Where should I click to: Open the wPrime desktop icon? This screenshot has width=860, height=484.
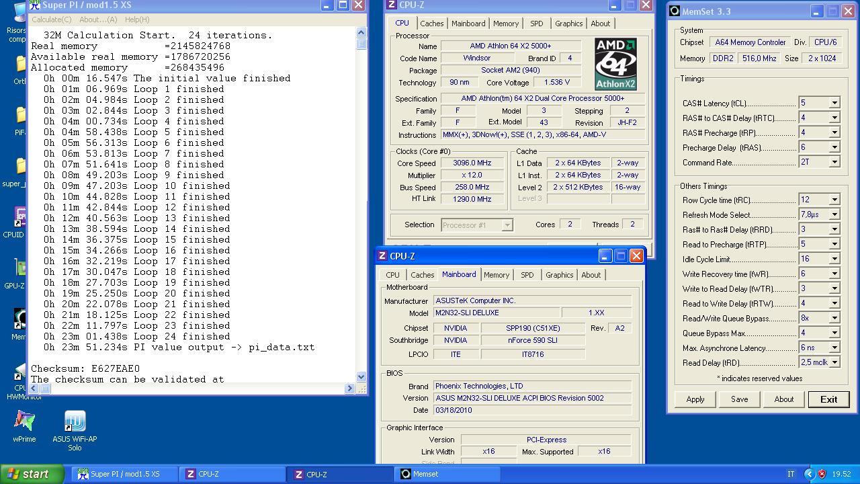pyautogui.click(x=24, y=426)
